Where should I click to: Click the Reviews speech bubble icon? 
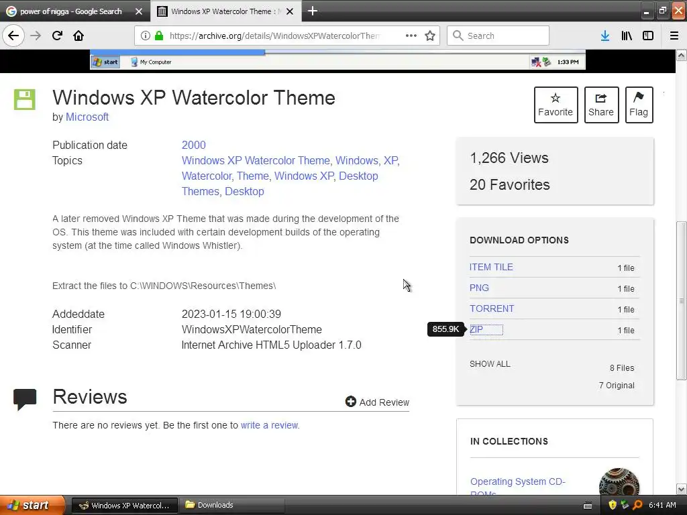coord(25,399)
